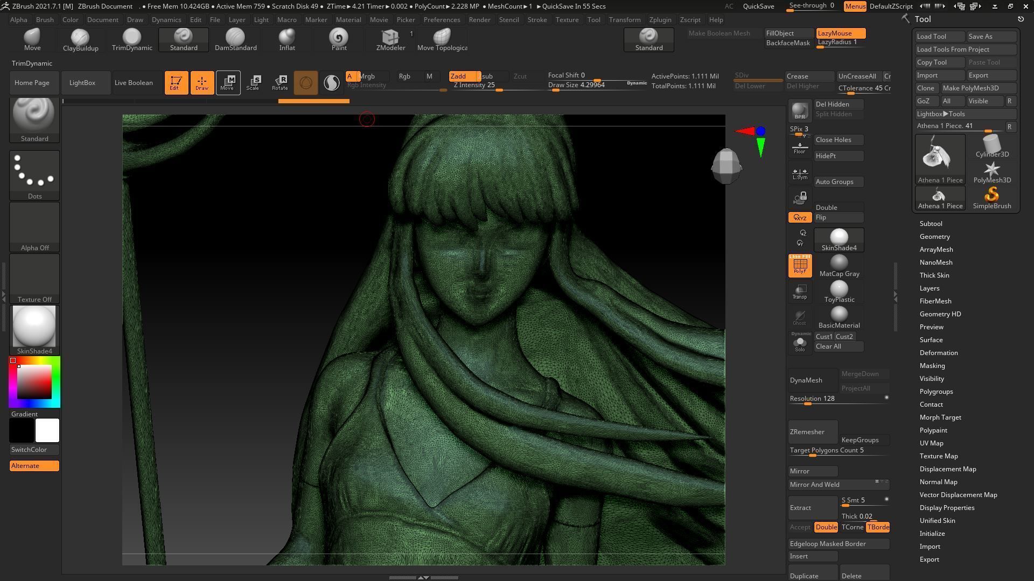Open the Dots stroke type picker
The width and height of the screenshot is (1034, 581).
point(34,175)
